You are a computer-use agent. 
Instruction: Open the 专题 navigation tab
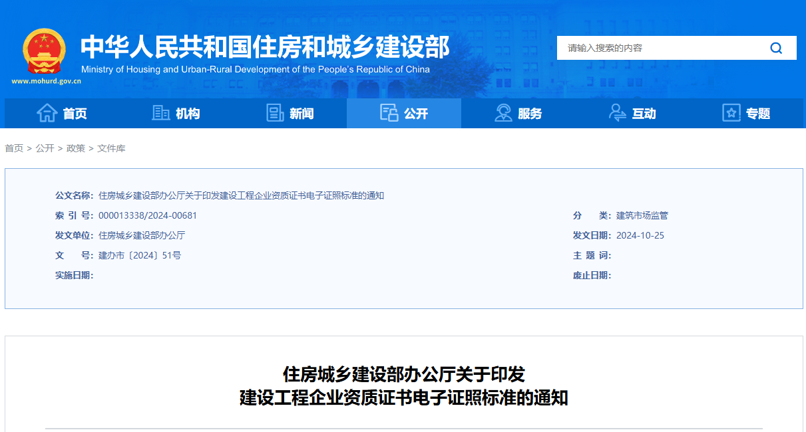pyautogui.click(x=746, y=113)
